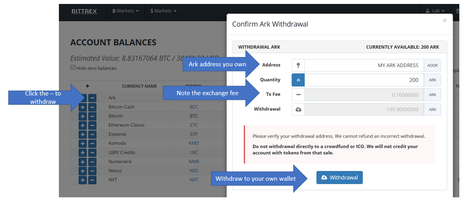Click the blue Withdrawal button

[x=339, y=178]
